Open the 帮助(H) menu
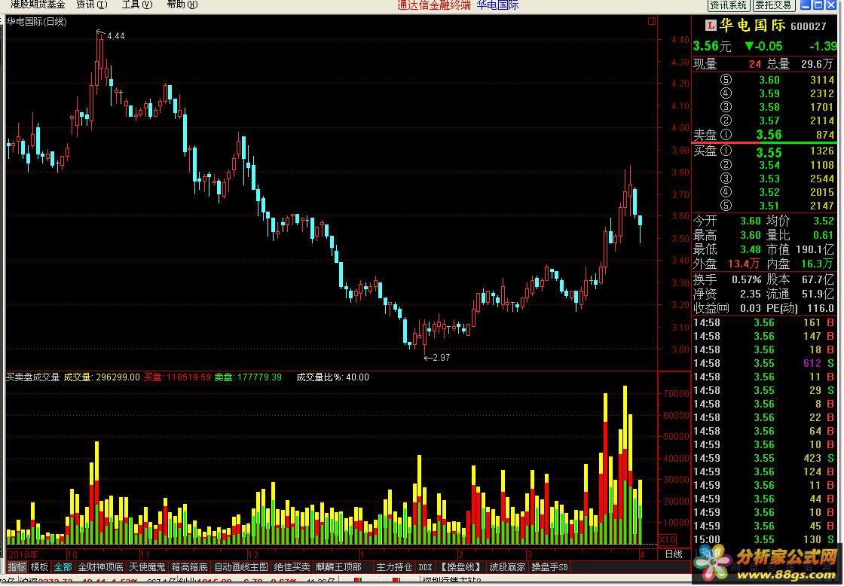The width and height of the screenshot is (844, 586). pyautogui.click(x=182, y=5)
